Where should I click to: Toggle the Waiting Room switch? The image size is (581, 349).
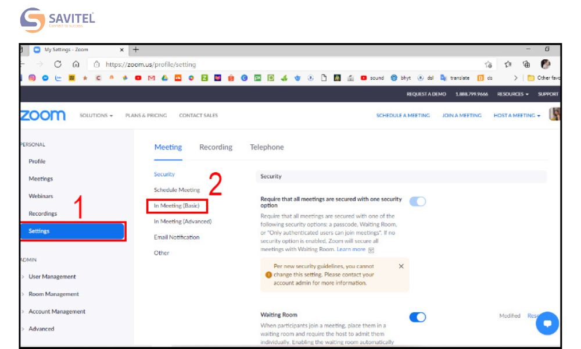(x=417, y=317)
